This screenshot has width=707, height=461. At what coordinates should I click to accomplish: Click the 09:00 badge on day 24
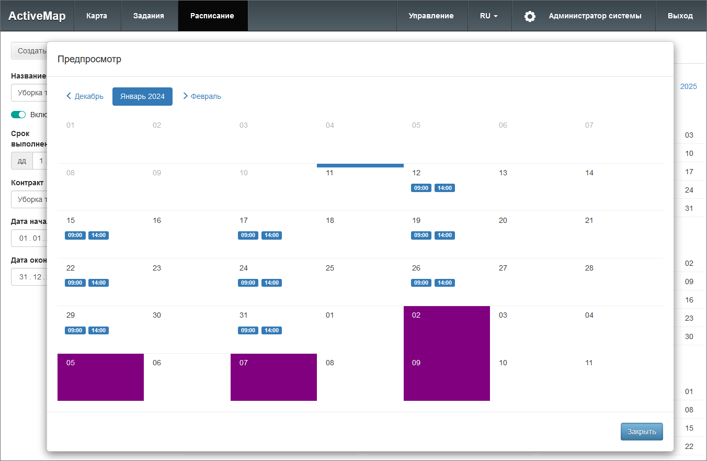[248, 283]
